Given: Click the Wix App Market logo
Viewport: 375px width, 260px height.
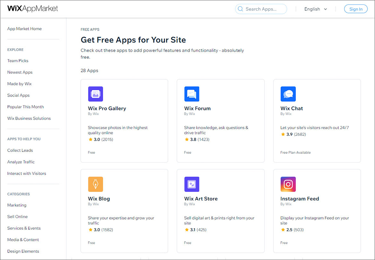Looking at the screenshot, I should click(x=33, y=9).
